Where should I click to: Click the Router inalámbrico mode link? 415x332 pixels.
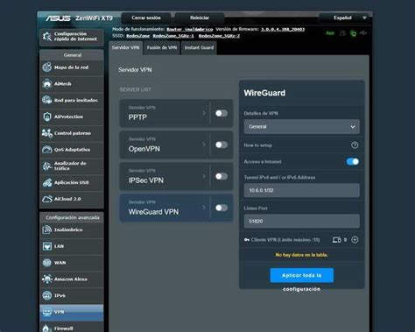190,30
